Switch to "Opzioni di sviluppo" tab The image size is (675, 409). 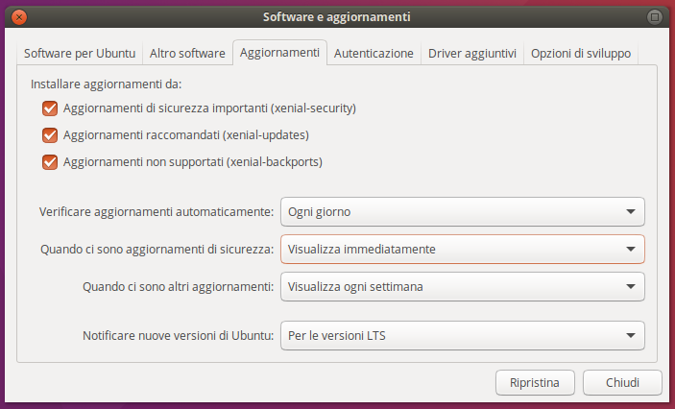581,54
